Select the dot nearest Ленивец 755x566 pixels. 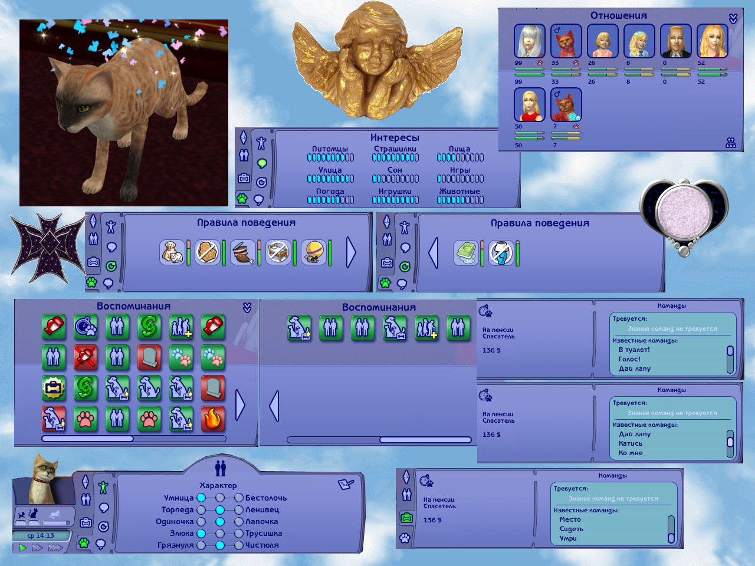click(x=239, y=509)
